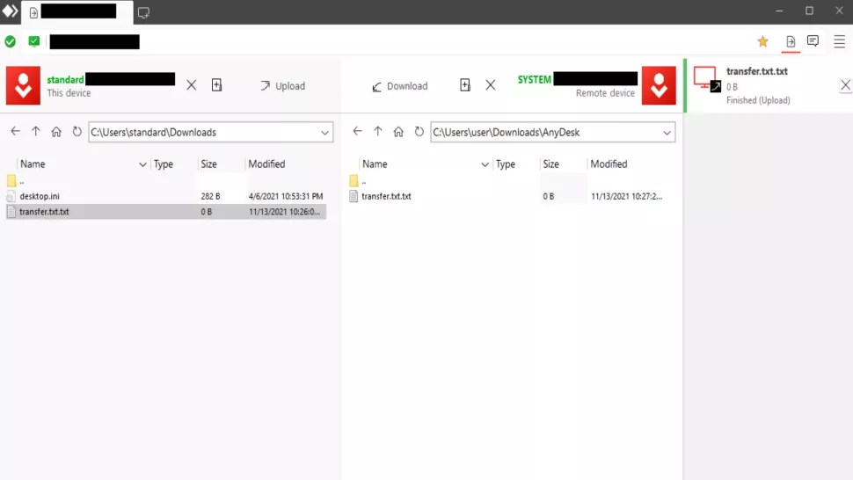Maximize the AnyDesk window
This screenshot has width=853, height=480.
coord(810,11)
